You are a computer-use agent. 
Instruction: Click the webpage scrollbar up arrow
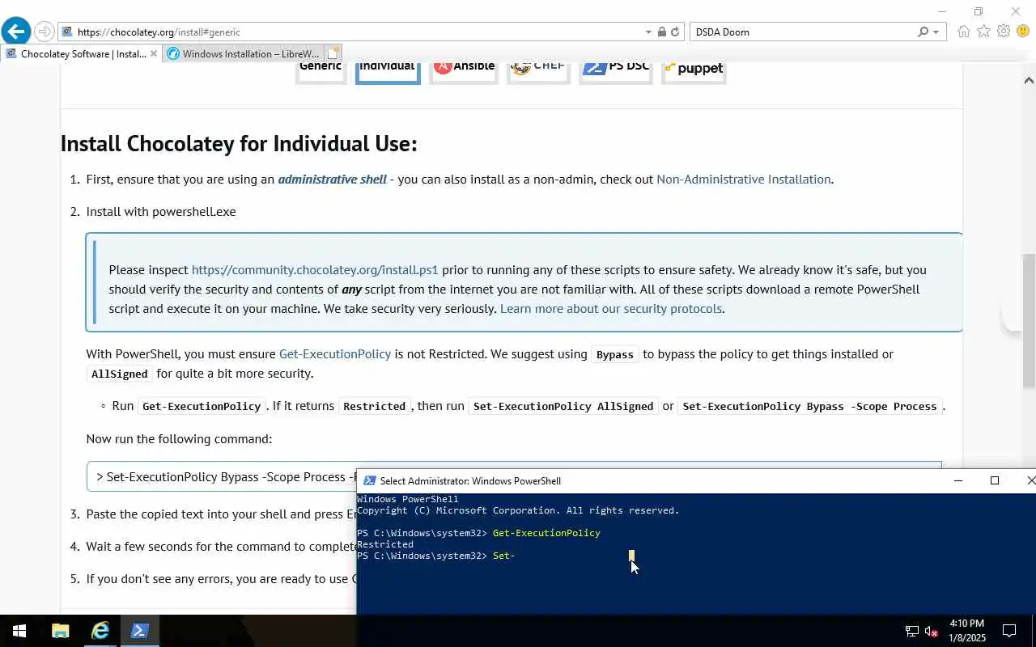click(1029, 80)
